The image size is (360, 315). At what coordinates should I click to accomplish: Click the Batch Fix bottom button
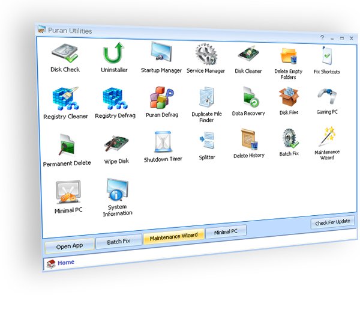(118, 242)
